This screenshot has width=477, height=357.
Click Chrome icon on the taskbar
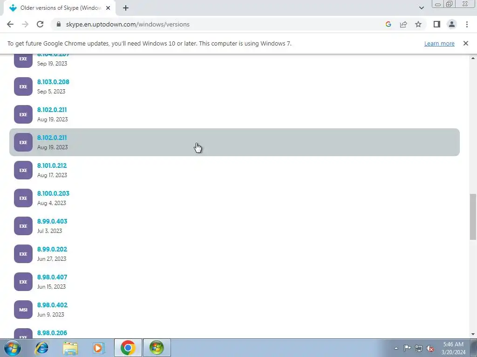coord(128,348)
